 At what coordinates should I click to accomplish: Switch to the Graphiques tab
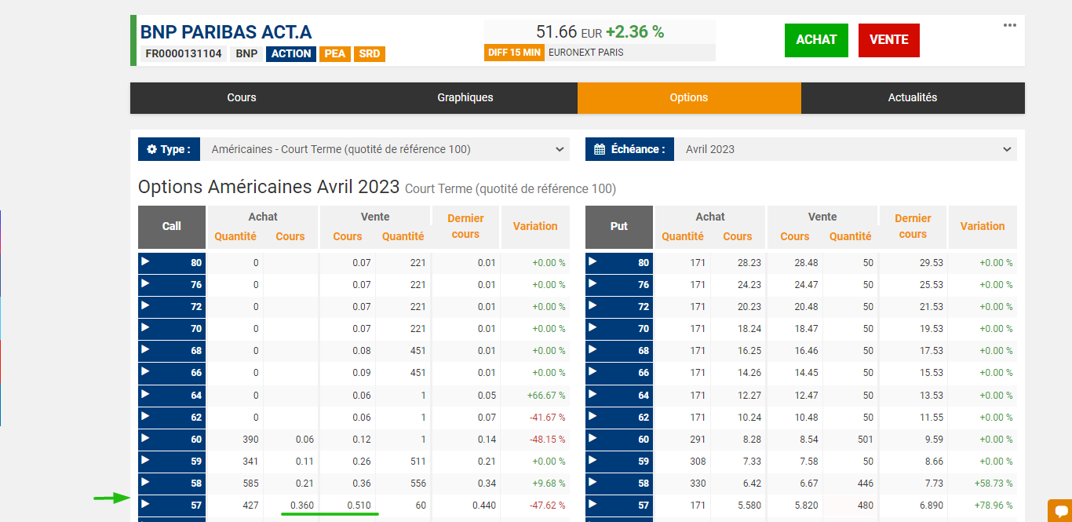[x=465, y=98]
